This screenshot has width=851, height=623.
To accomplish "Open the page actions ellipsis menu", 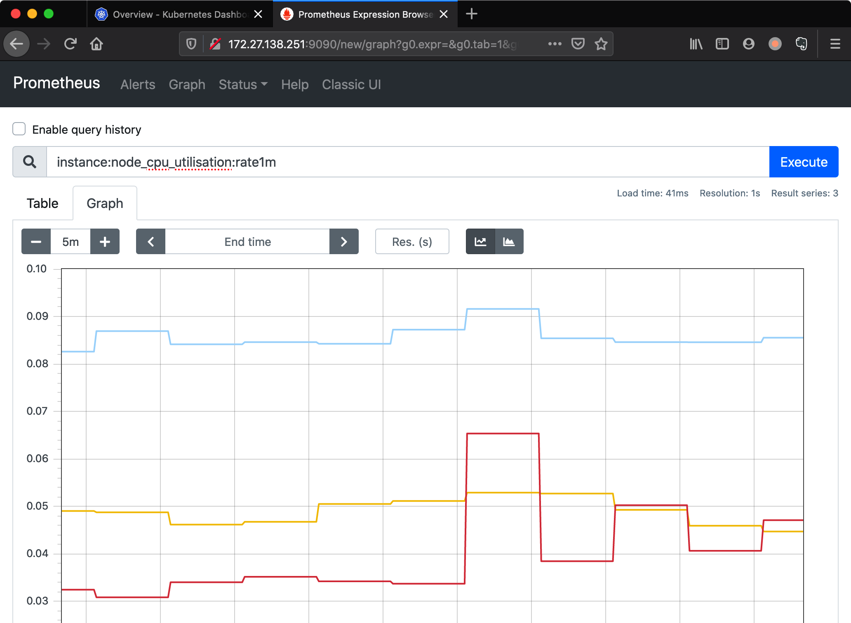I will coord(555,44).
